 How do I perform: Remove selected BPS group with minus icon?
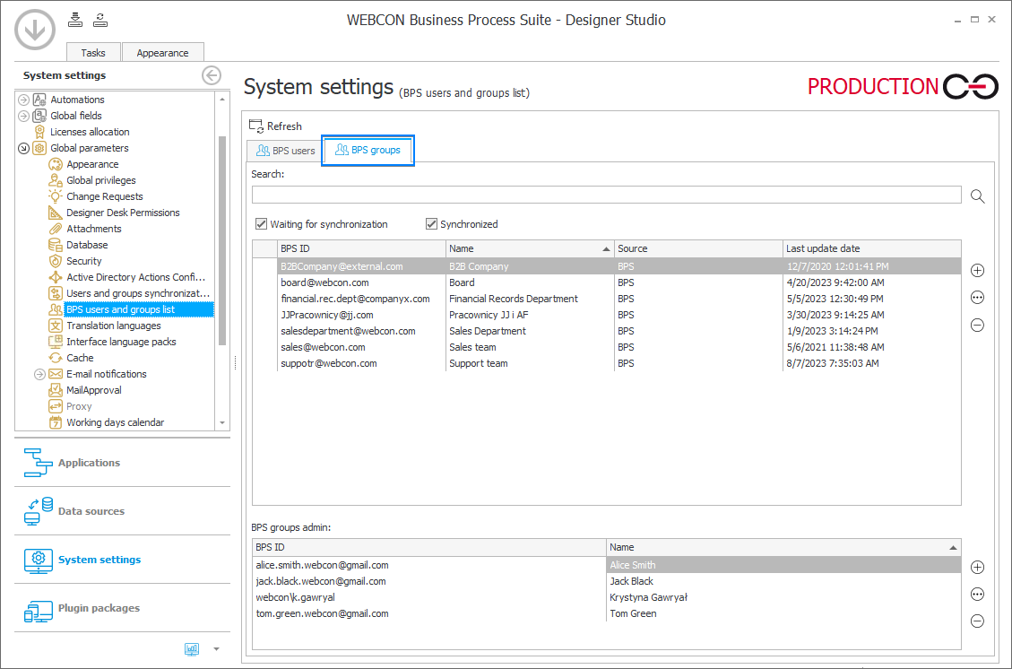pos(977,325)
